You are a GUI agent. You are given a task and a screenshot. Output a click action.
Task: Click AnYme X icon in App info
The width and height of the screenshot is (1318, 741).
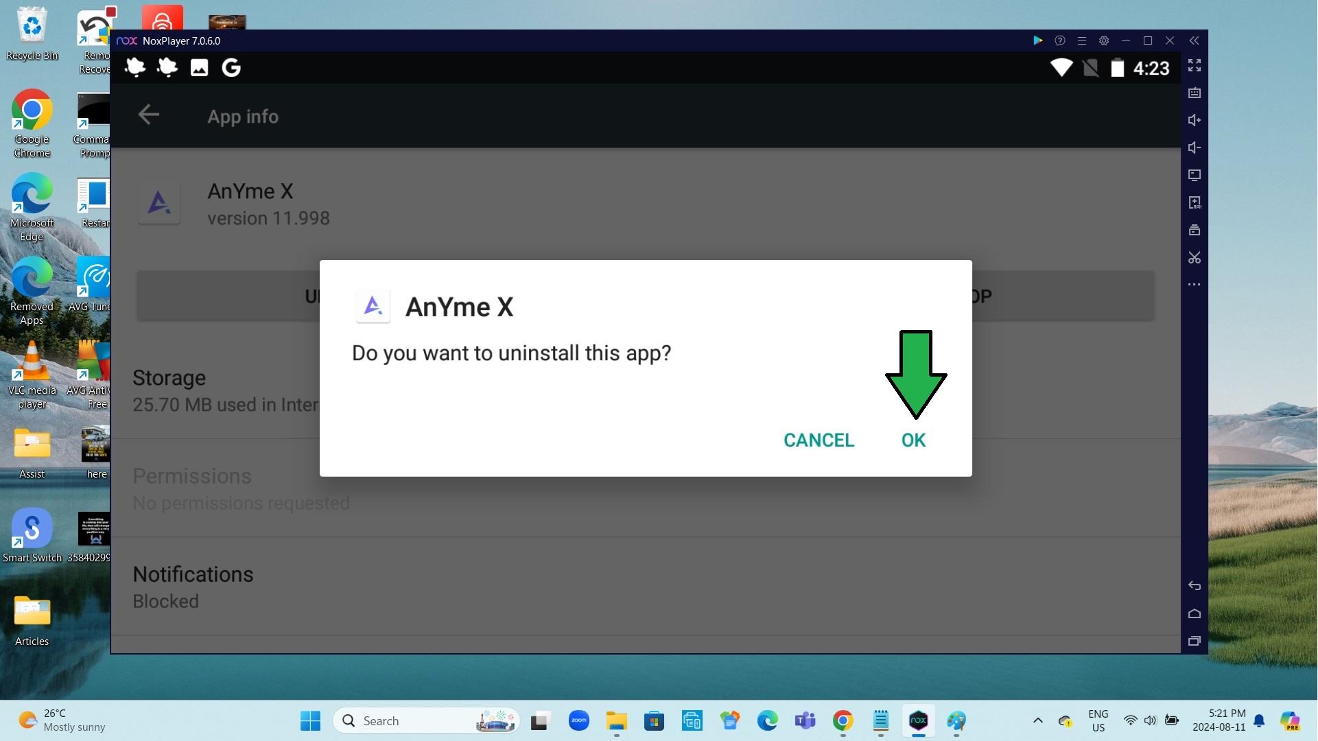(159, 203)
